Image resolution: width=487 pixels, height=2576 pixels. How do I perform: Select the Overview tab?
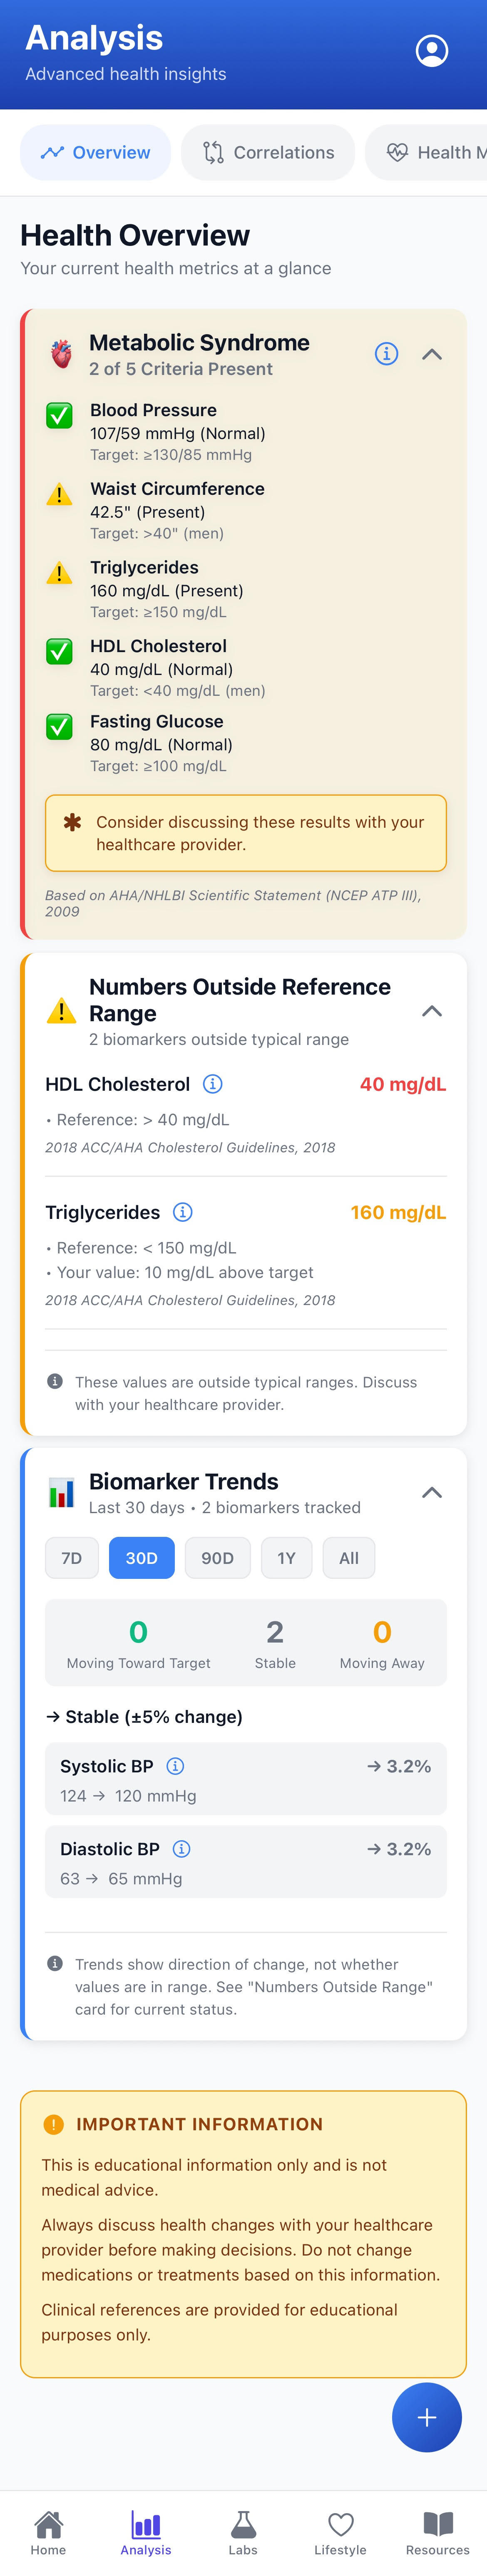pyautogui.click(x=95, y=152)
